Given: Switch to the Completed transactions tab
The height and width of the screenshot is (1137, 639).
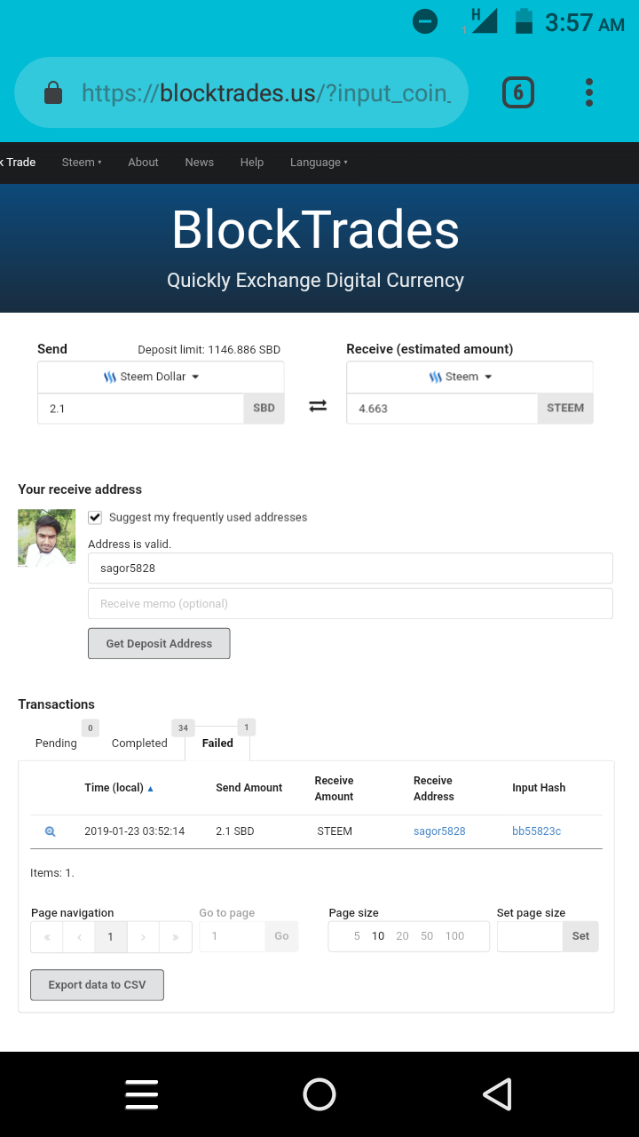Looking at the screenshot, I should [139, 743].
